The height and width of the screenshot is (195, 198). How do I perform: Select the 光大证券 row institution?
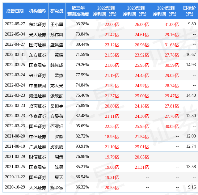tap(38, 35)
